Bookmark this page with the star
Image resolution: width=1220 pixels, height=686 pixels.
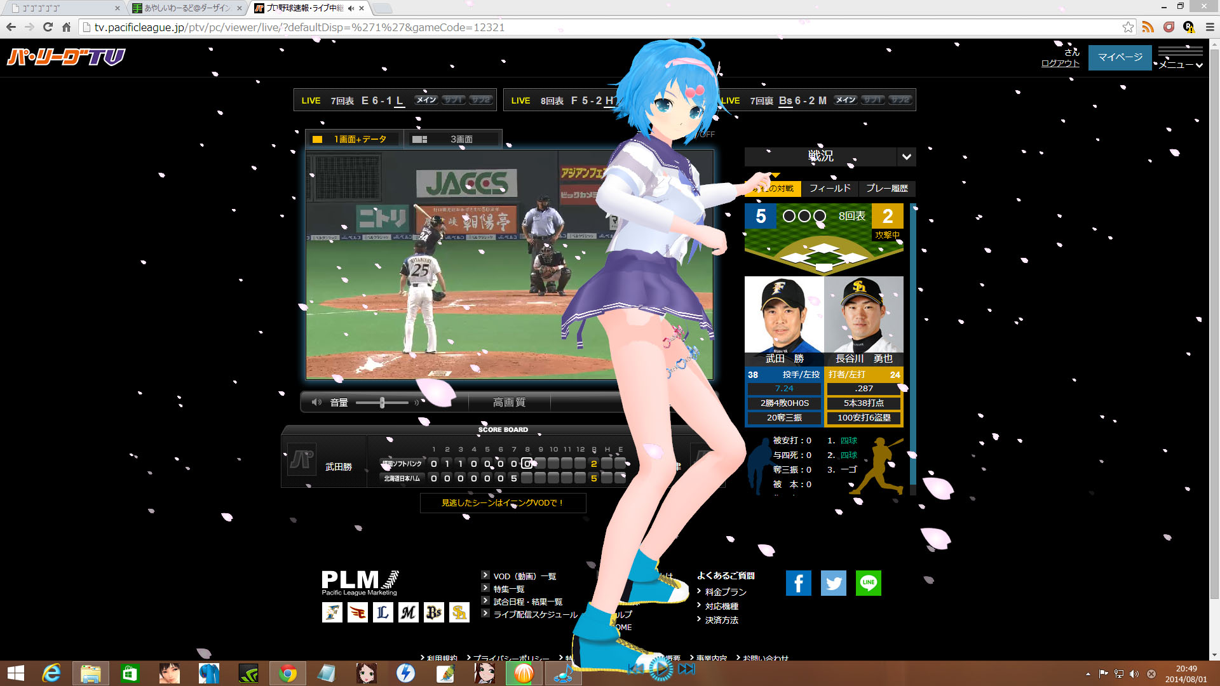point(1128,27)
